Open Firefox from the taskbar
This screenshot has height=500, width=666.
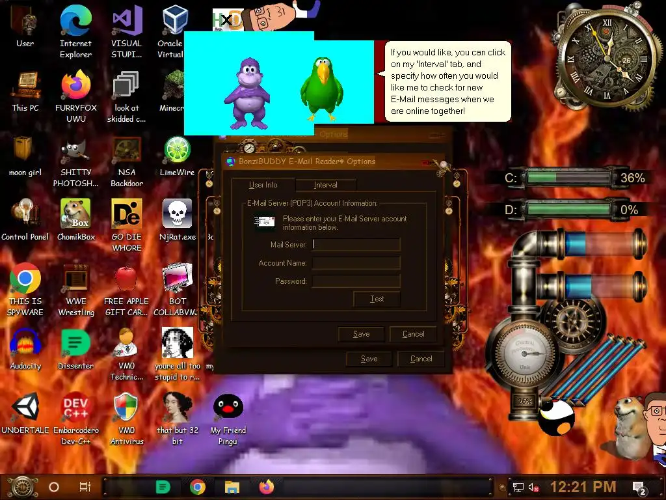266,487
